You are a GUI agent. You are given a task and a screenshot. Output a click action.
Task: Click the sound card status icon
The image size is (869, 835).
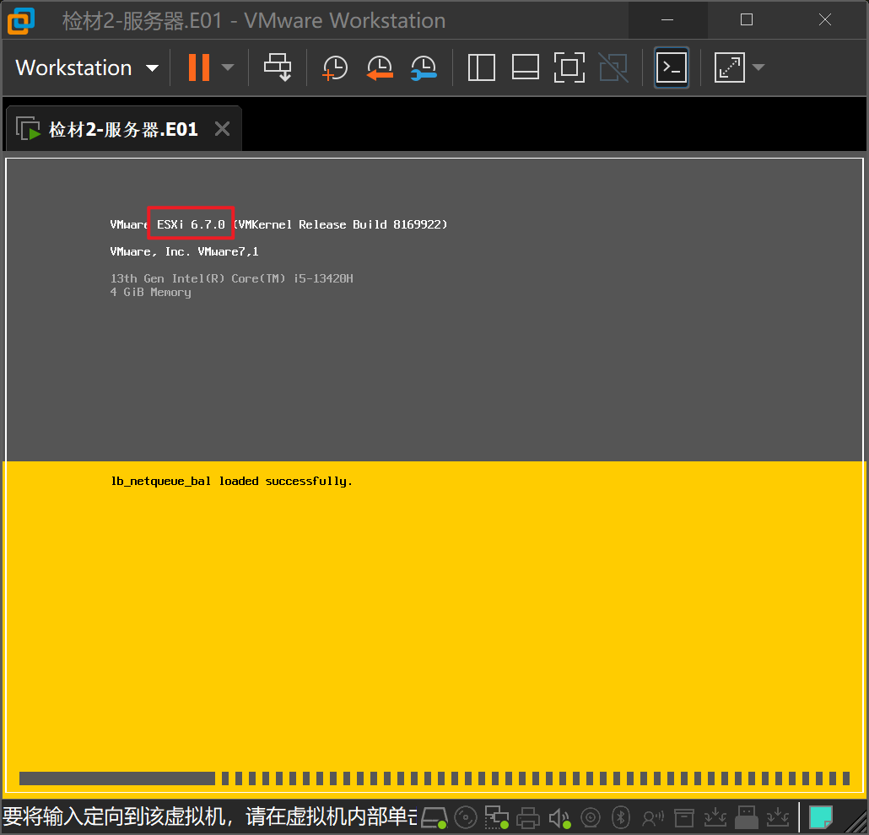click(x=559, y=817)
